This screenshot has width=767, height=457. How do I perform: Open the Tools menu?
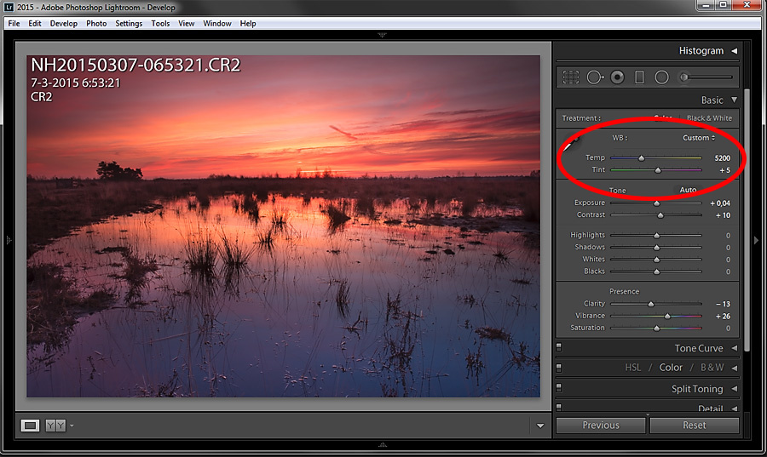(x=160, y=24)
